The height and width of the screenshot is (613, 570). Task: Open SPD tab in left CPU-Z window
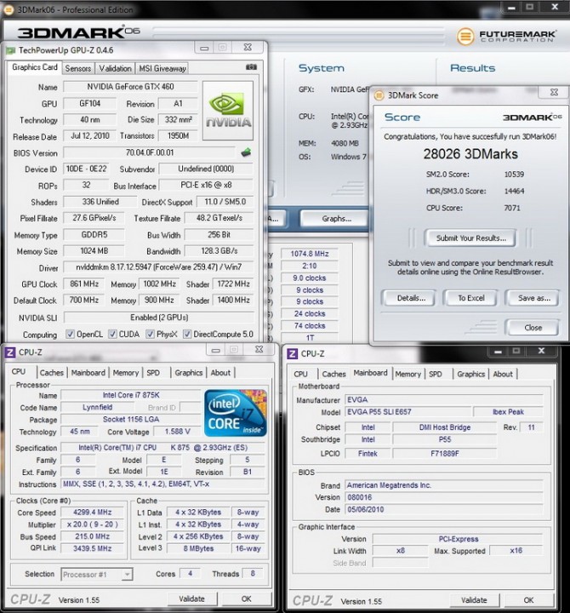(153, 373)
